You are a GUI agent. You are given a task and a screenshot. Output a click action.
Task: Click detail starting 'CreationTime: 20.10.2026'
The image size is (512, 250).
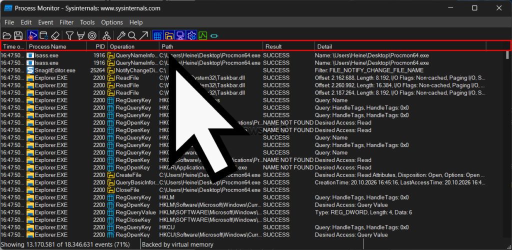(399, 182)
